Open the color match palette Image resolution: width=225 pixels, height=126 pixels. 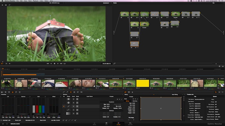(x=5, y=92)
